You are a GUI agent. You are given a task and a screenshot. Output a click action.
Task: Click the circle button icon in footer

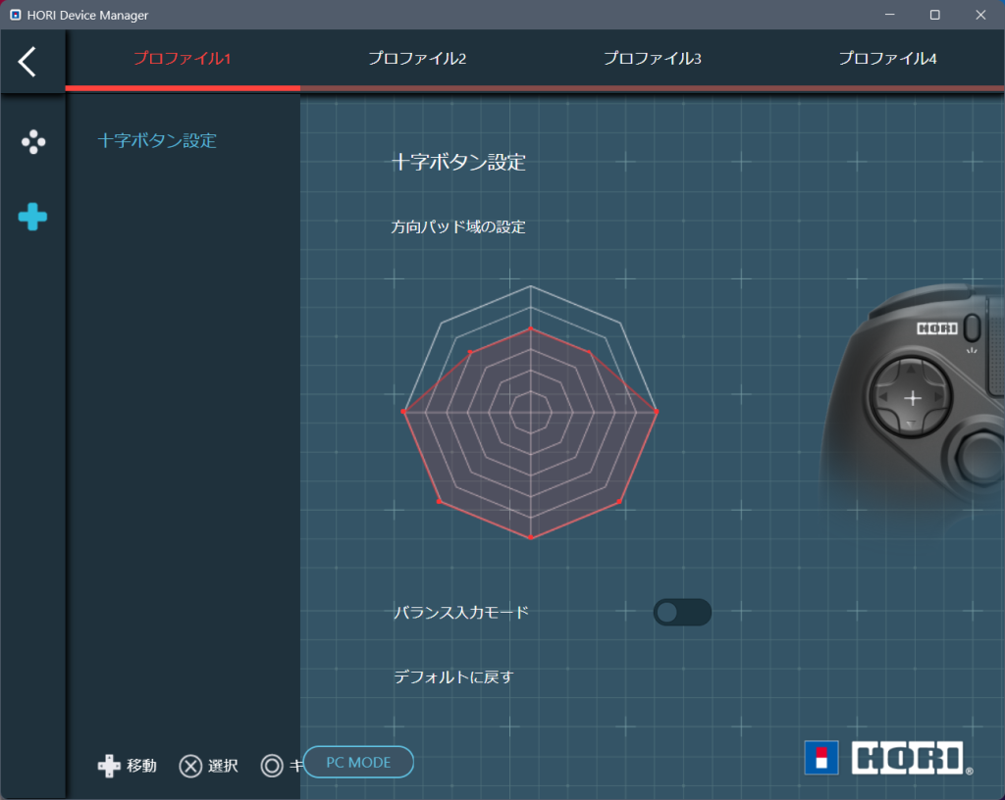point(272,766)
